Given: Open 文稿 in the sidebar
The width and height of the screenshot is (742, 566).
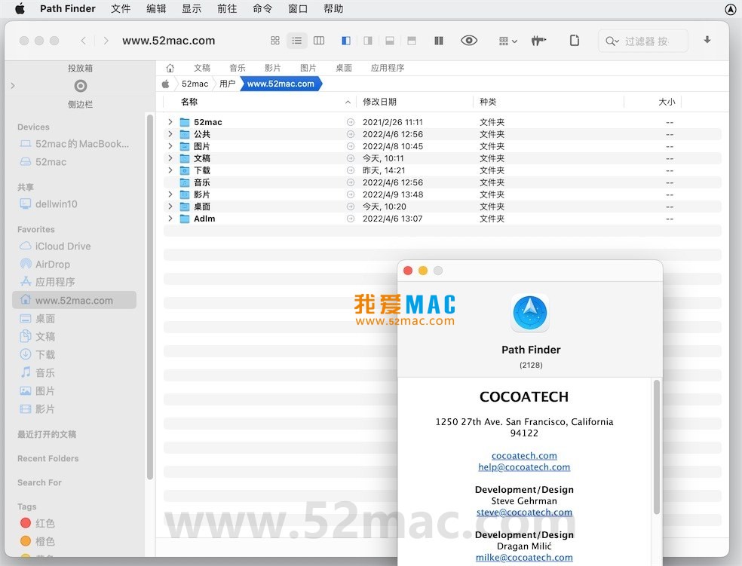Looking at the screenshot, I should (x=38, y=337).
